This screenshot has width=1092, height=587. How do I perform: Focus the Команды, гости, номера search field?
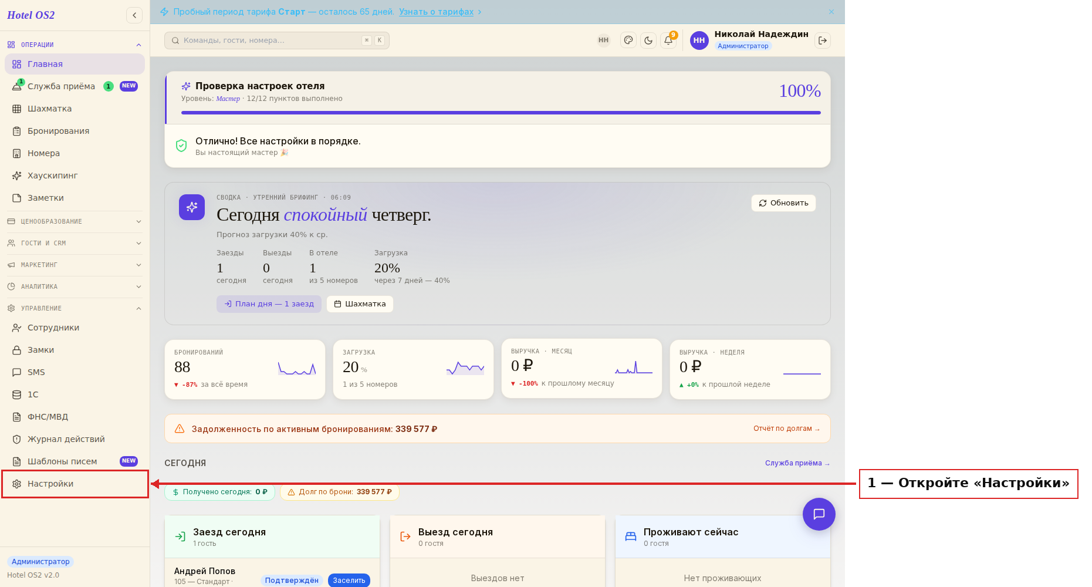pyautogui.click(x=277, y=41)
